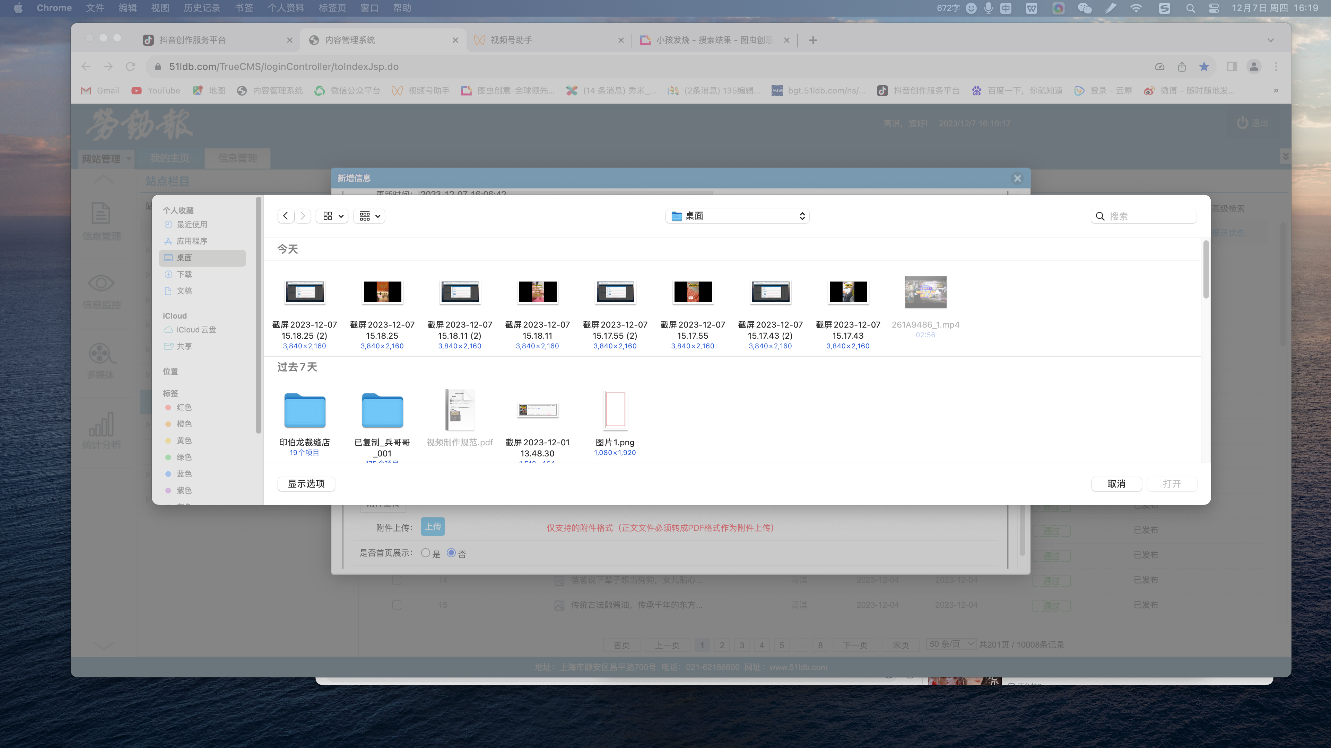The width and height of the screenshot is (1331, 748).
Task: Select screenshot 15.17.55 (2) thumbnail
Action: [x=615, y=292]
